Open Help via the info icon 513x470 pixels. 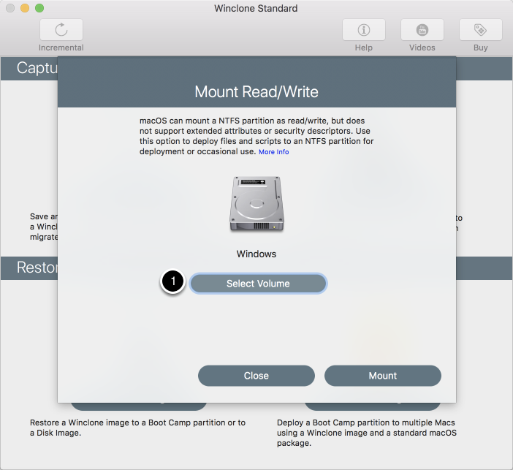coord(363,30)
